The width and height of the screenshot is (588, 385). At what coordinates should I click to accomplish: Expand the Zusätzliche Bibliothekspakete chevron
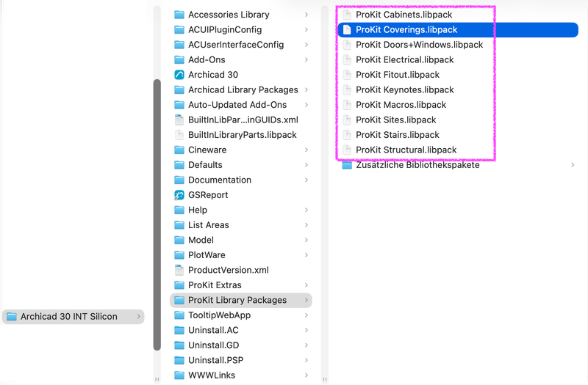573,165
